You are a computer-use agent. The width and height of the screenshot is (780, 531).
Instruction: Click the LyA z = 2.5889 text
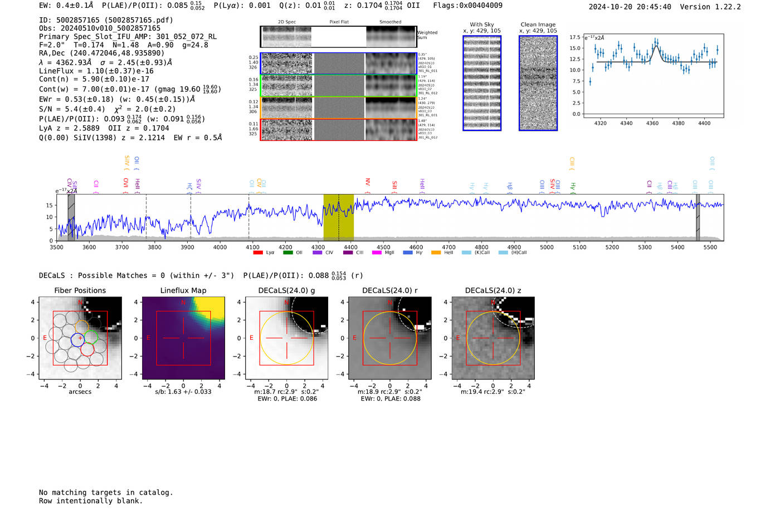click(x=69, y=128)
